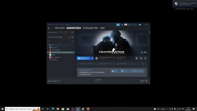Image resolution: width=197 pixels, height=111 pixels.
Task: Click Steam icon in taskbar
Action: (78, 109)
